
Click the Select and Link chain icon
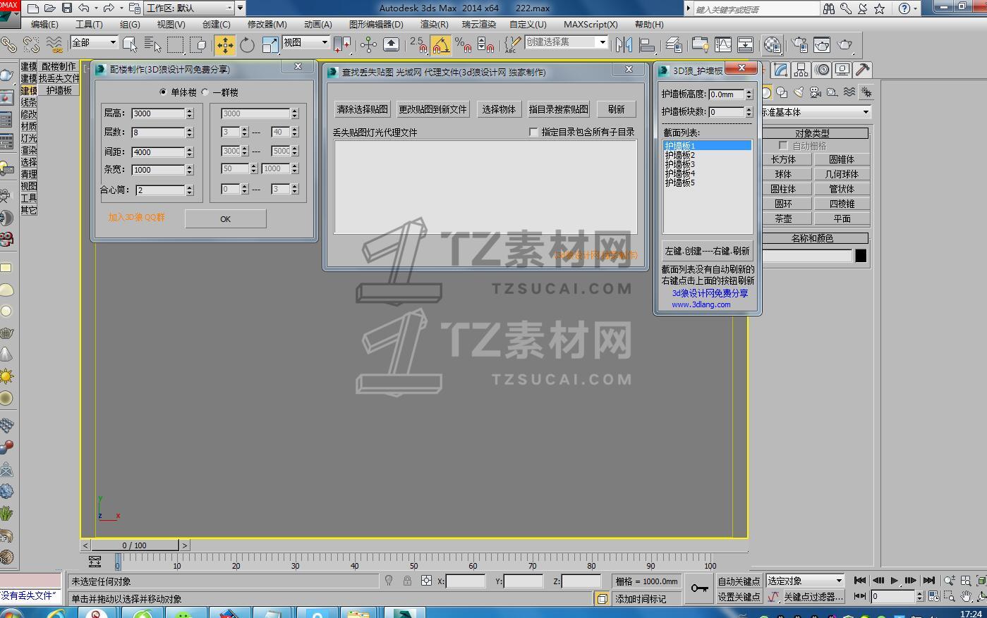tap(8, 45)
